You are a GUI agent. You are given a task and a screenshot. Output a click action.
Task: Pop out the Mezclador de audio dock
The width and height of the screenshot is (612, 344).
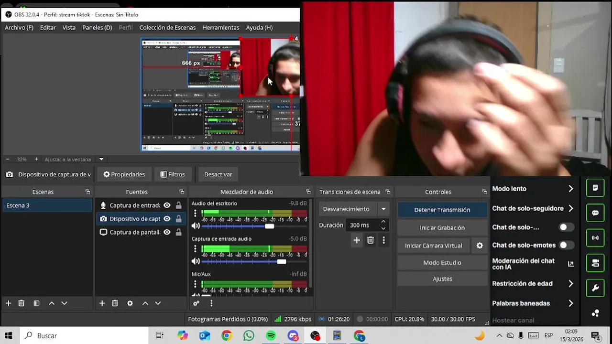tap(308, 192)
